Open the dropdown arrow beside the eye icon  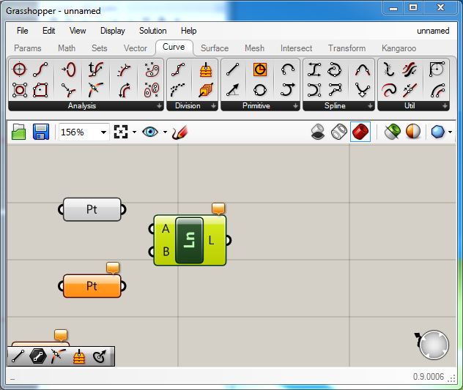[165, 132]
